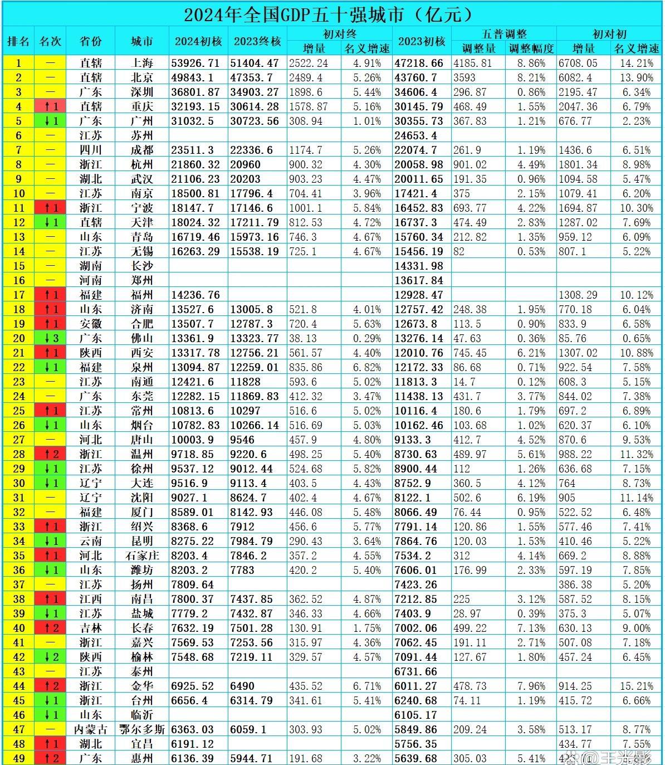The height and width of the screenshot is (765, 665).
Task: Click the green down-2 indicator for 榆林
Action: (x=50, y=657)
